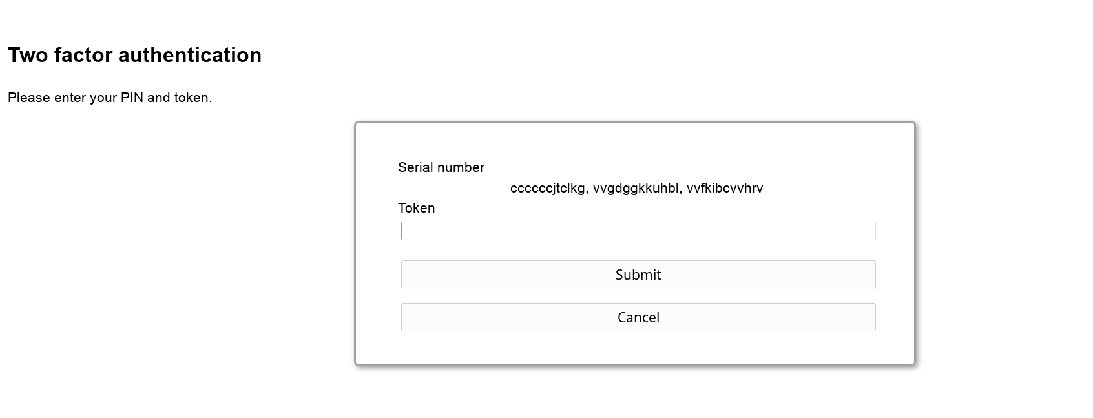Click the word "your" in the instructions
The width and height of the screenshot is (1093, 418).
pyautogui.click(x=103, y=98)
